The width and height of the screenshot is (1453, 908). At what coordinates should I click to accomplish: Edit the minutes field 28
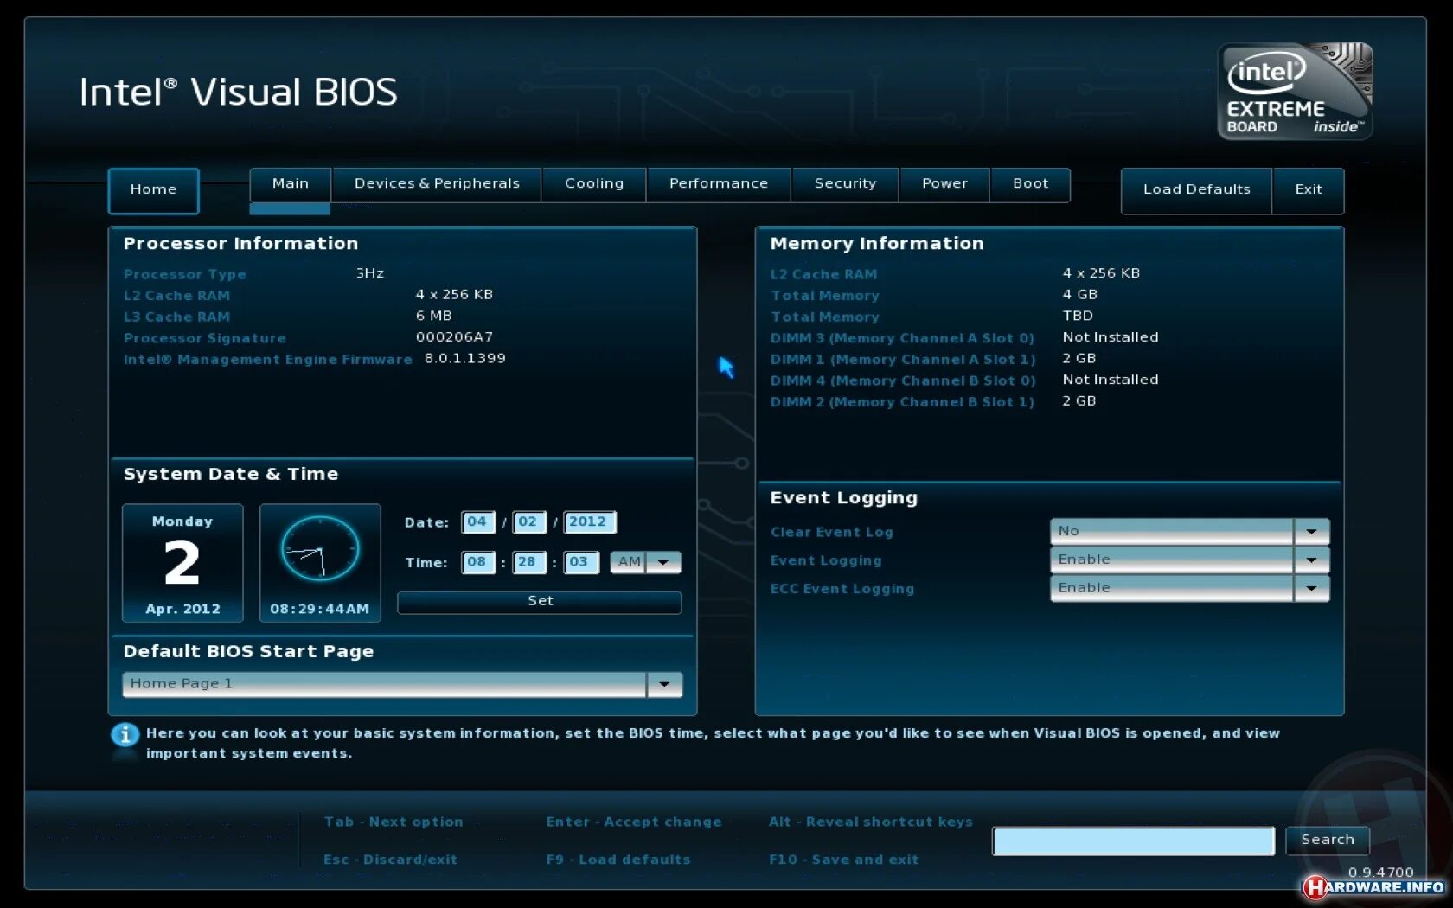[528, 563]
